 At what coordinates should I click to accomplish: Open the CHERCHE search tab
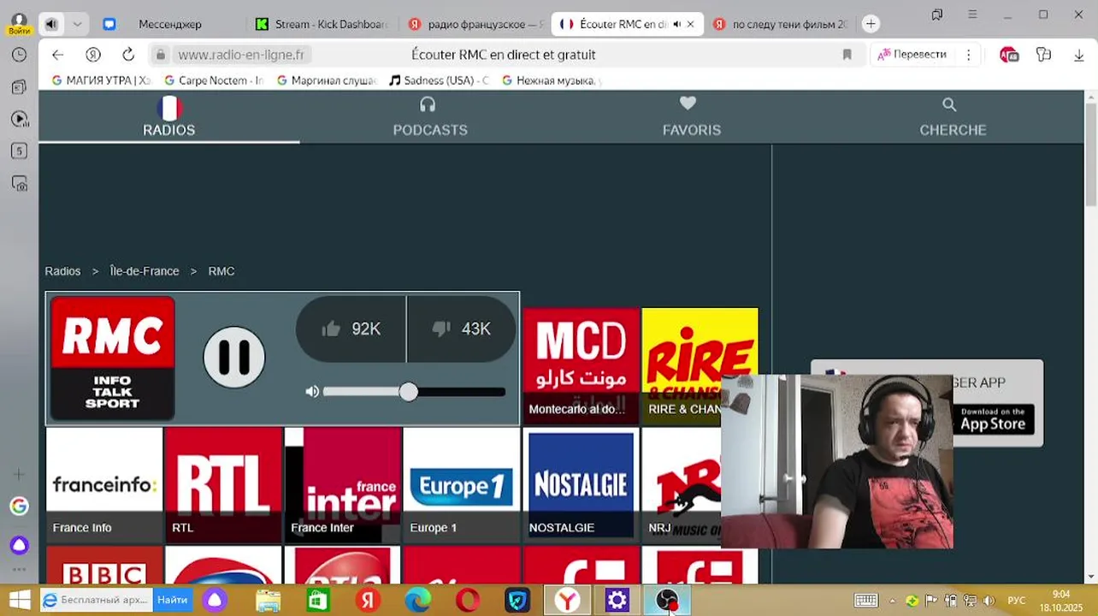(953, 116)
